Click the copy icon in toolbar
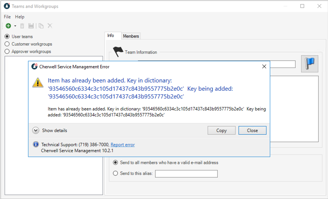This screenshot has width=328, height=199. [x=41, y=26]
